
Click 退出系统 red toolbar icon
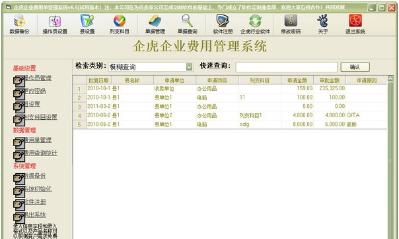click(355, 24)
